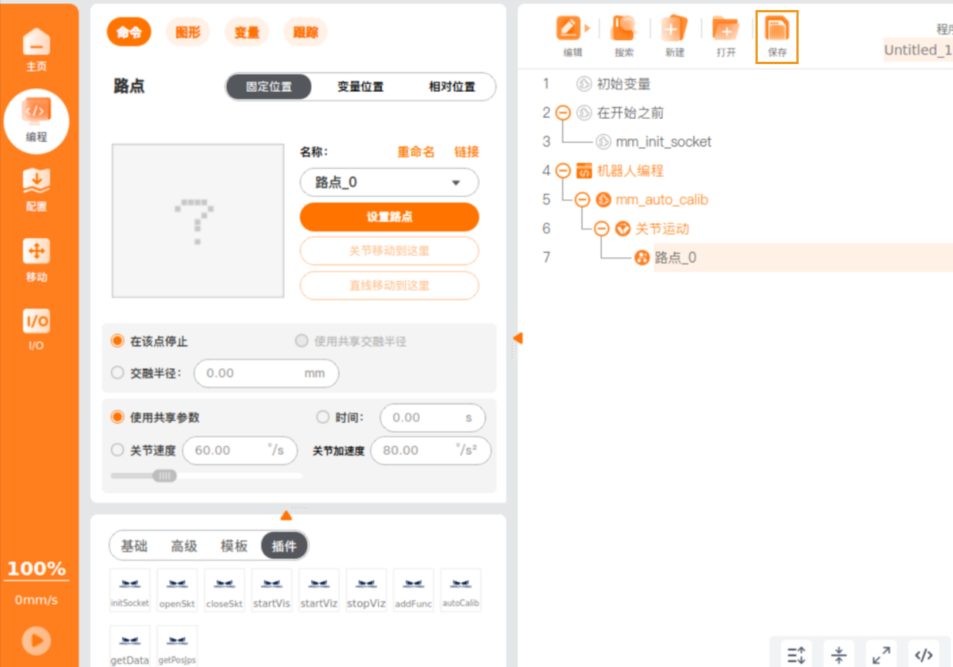Click the 交融半径 mm input field

click(266, 373)
